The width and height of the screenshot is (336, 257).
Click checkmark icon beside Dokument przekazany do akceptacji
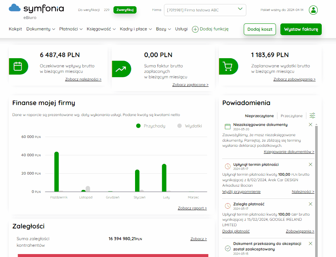pos(228,248)
